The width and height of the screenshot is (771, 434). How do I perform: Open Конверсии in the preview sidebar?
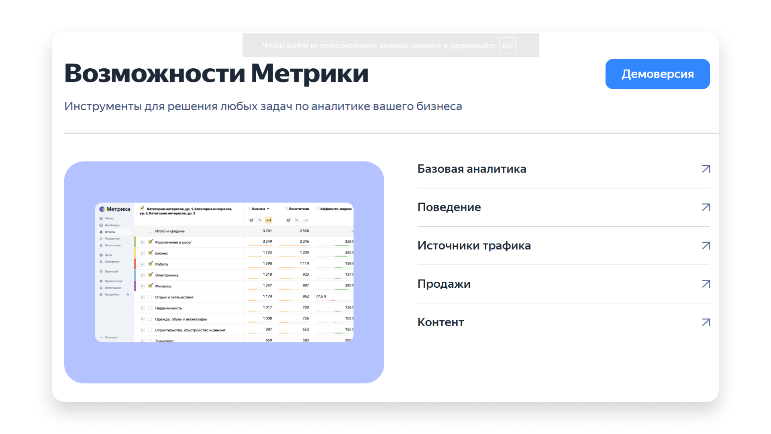[110, 262]
